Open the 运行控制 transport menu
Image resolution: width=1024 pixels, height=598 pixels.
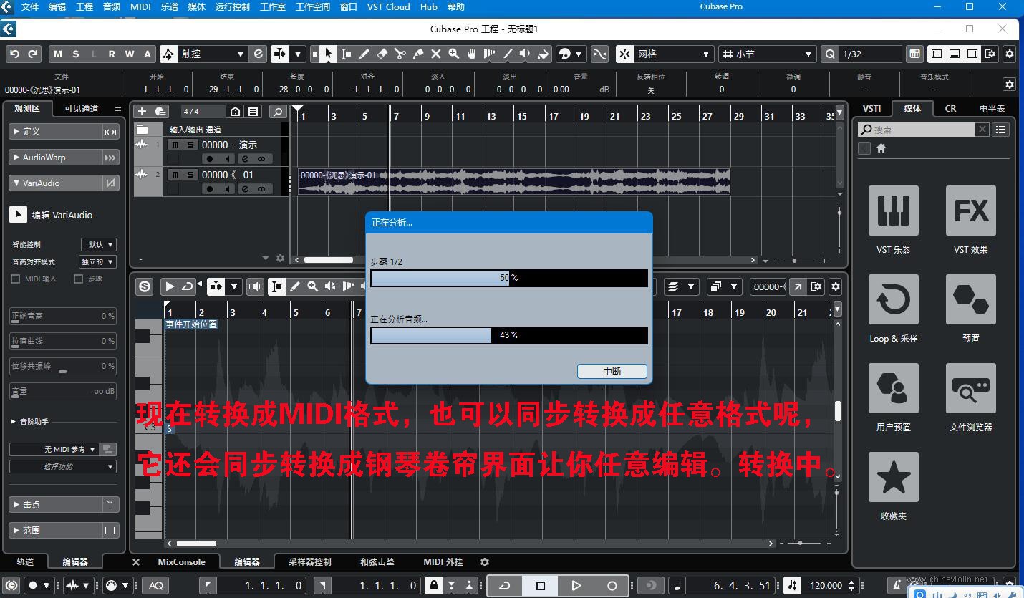click(233, 7)
